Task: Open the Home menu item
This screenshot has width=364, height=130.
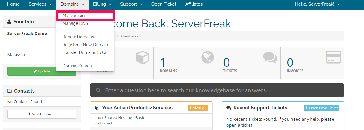Action: [13, 4]
